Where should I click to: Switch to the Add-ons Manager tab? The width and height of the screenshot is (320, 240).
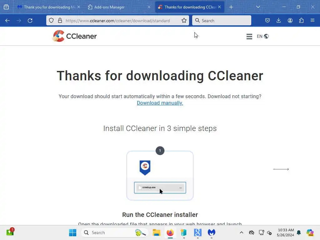(119, 7)
